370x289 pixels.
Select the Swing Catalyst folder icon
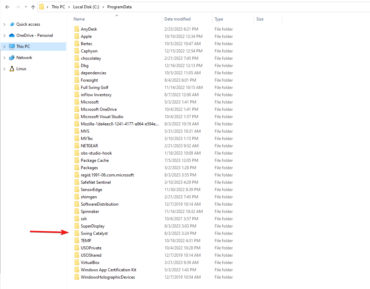click(77, 233)
